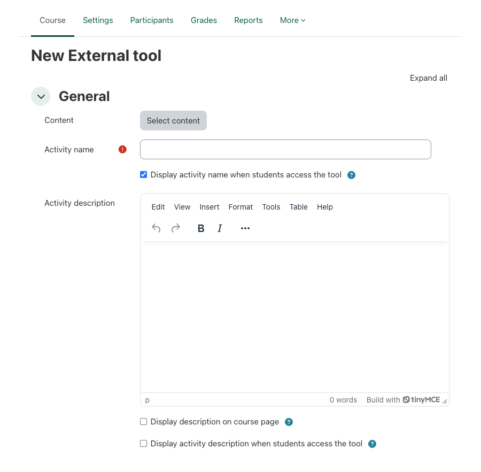Click the Undo arrow in editor toolbar
The width and height of the screenshot is (481, 472).
click(x=156, y=228)
